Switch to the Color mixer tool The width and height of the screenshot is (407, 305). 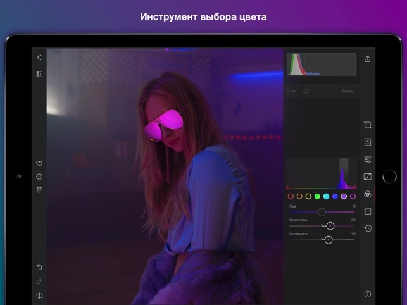pyautogui.click(x=368, y=194)
